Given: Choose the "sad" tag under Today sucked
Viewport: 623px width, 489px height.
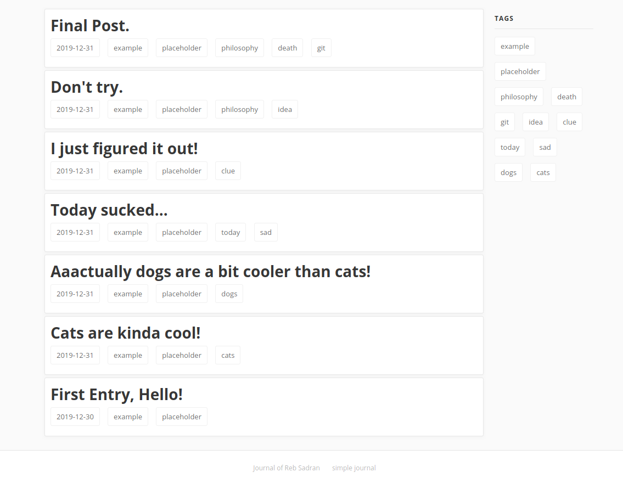Looking at the screenshot, I should coord(266,232).
